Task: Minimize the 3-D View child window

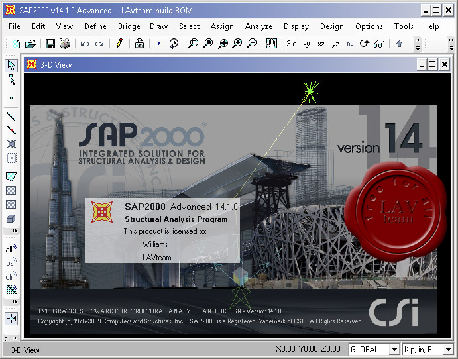Action: tap(421, 64)
